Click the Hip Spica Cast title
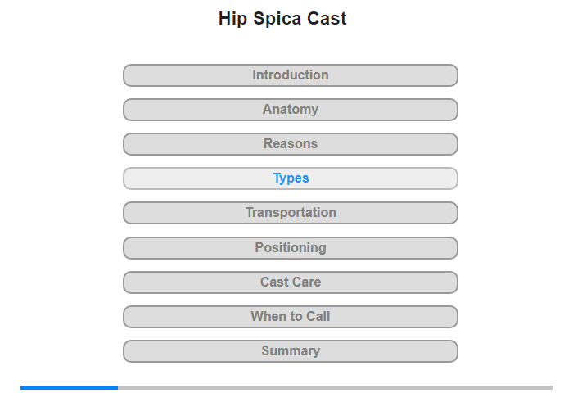573x393 pixels. coord(282,18)
